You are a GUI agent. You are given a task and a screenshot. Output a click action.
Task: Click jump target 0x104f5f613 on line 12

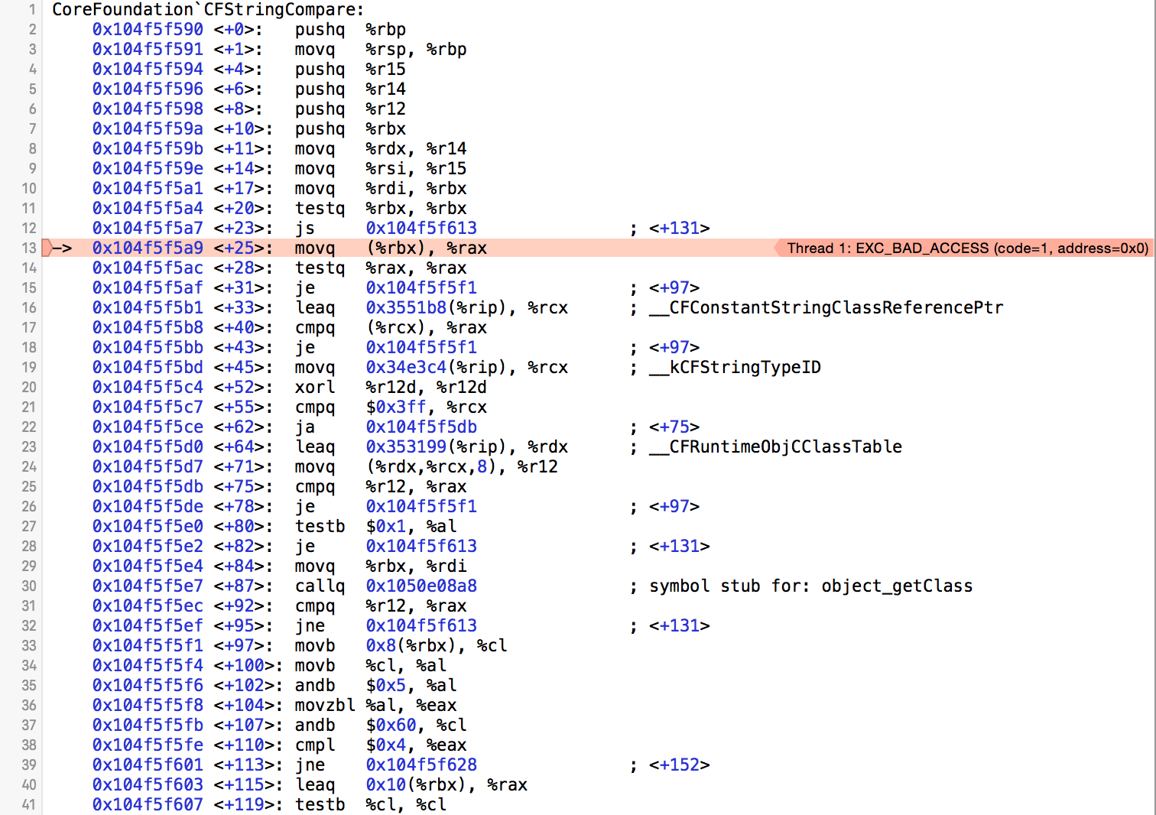click(x=421, y=228)
